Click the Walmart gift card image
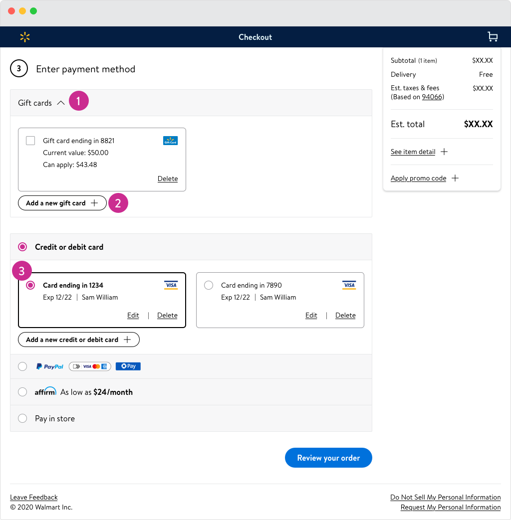 point(170,141)
